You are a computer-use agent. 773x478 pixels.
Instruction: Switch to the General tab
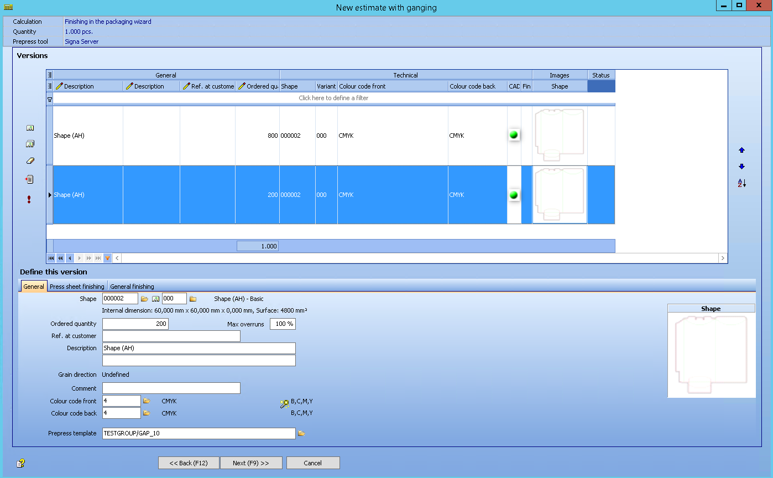(x=34, y=286)
